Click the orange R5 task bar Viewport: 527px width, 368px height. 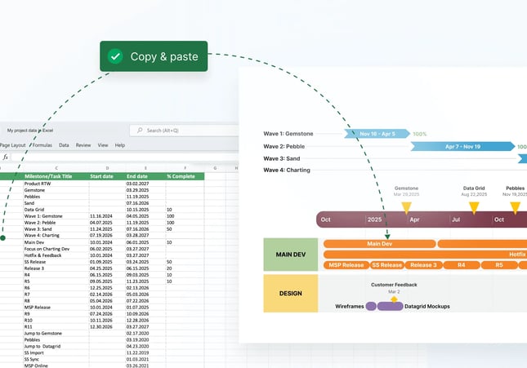(499, 265)
